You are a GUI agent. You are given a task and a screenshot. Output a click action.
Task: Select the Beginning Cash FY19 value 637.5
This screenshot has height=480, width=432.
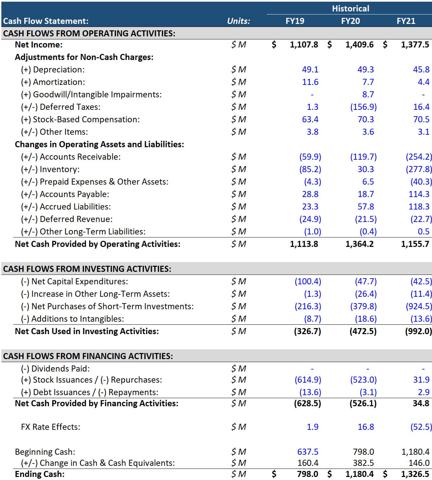tap(307, 451)
